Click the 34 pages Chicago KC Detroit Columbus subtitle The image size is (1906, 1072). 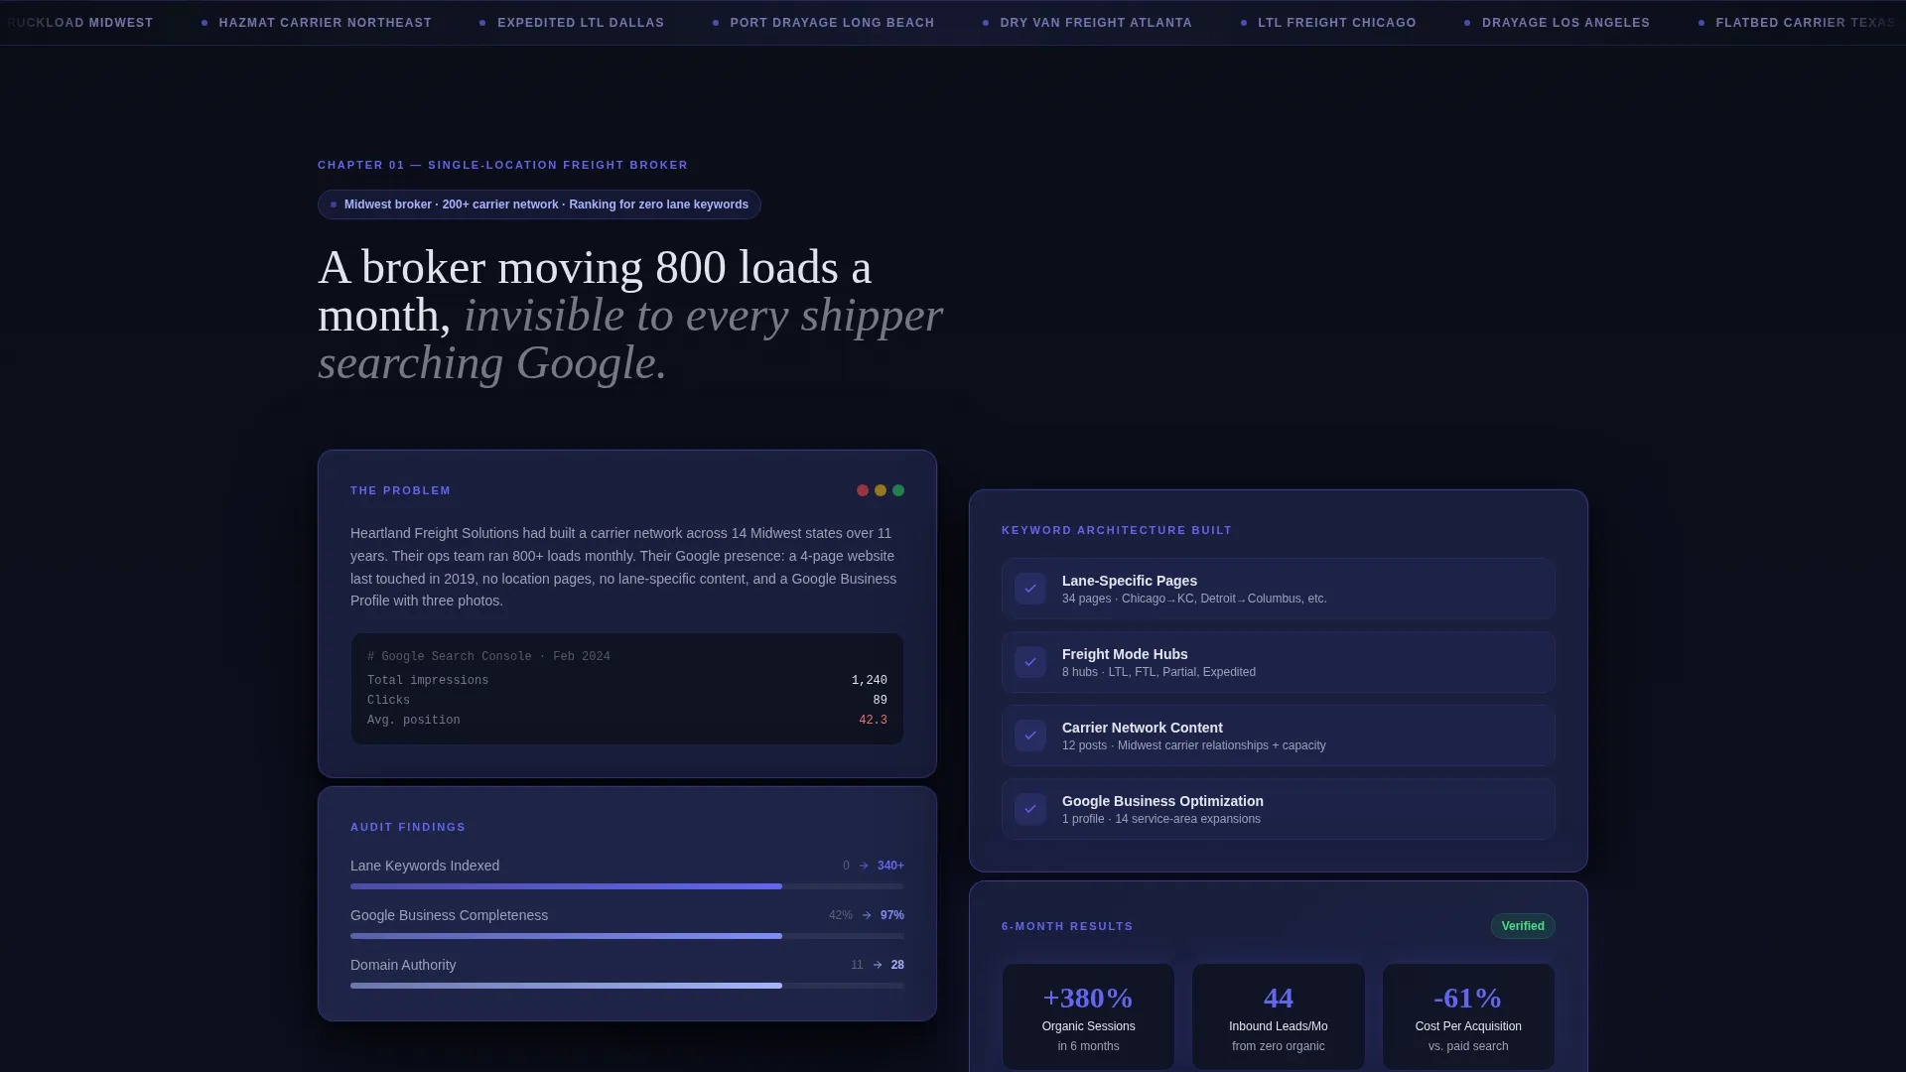coord(1194,599)
